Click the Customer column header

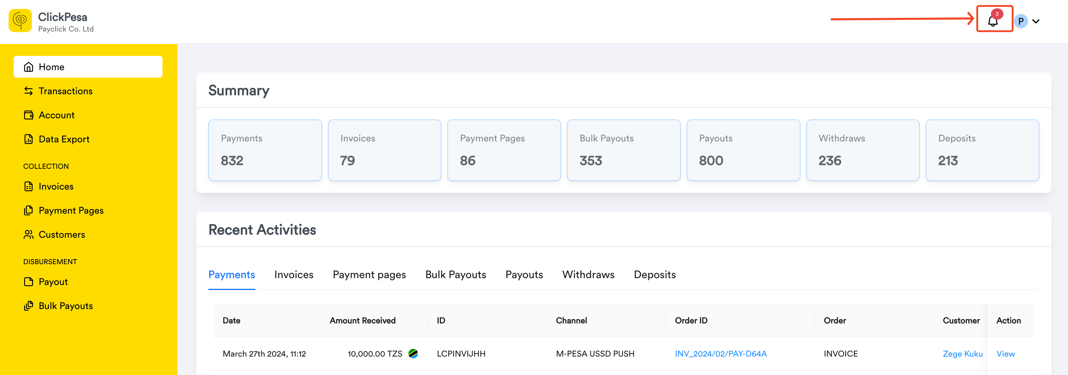tap(961, 320)
